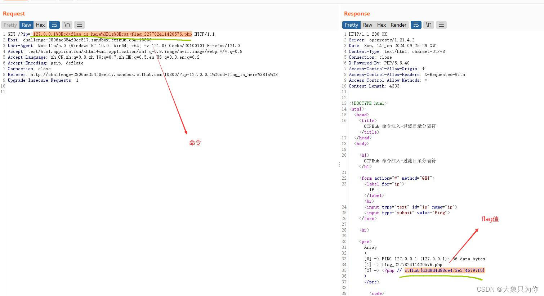544x296 pixels.
Task: Select the Raw tab in Request panel
Action: 27,25
